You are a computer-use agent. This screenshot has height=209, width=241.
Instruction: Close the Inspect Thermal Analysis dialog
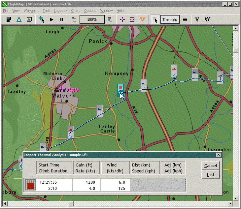point(218,155)
